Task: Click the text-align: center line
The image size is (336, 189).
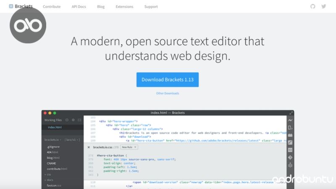Action: 119,163
